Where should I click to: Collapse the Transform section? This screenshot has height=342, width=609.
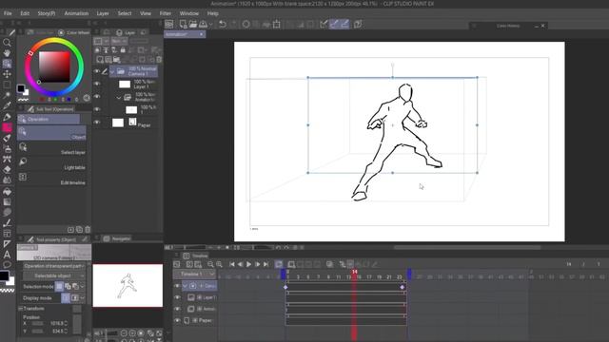tap(21, 309)
